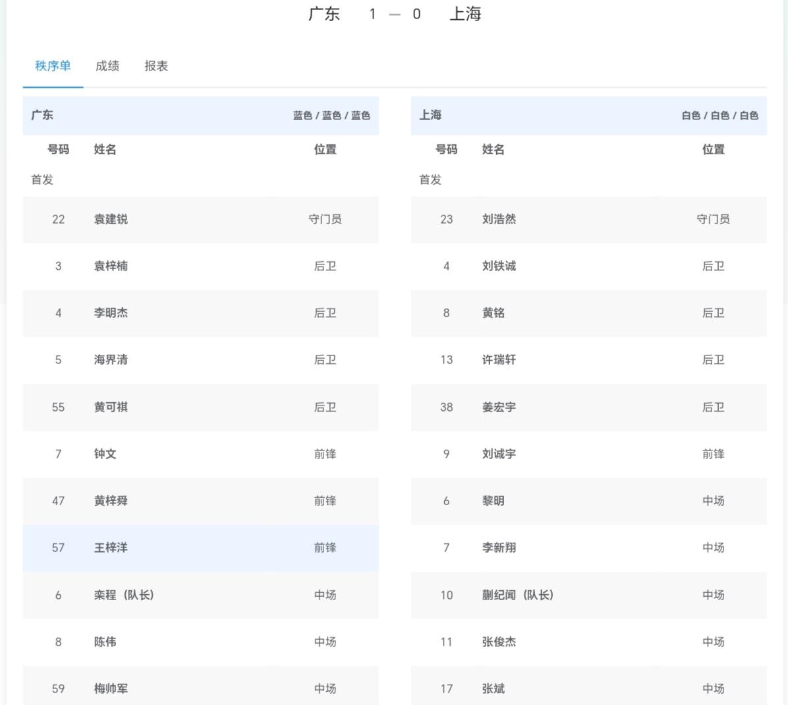Screen dimensions: 788x705
Task: Open the 成绩 tab
Action: [x=107, y=66]
